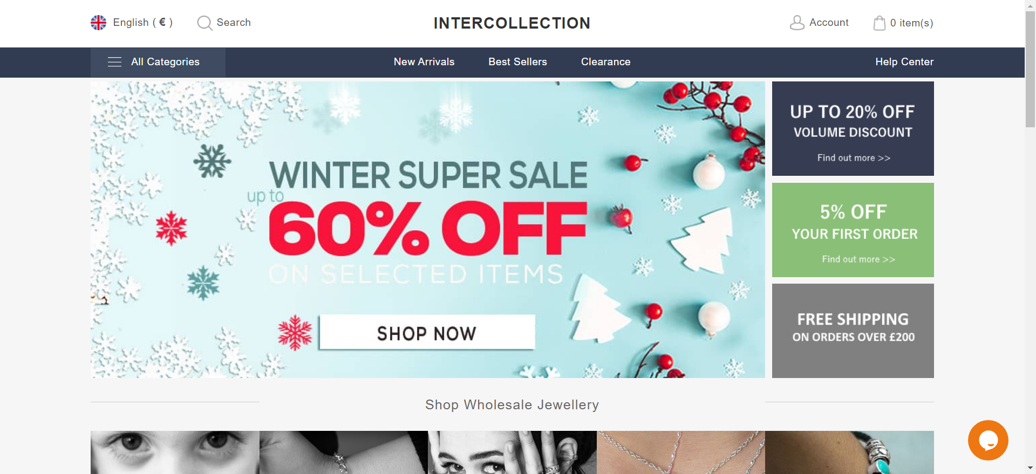The width and height of the screenshot is (1036, 474).
Task: Click the Account user icon
Action: (x=797, y=23)
